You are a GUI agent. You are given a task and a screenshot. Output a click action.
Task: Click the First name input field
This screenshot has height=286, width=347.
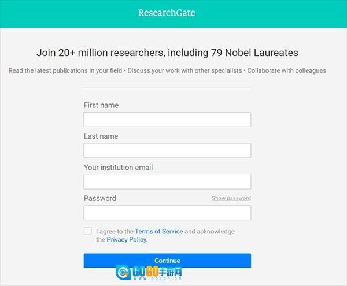(167, 120)
